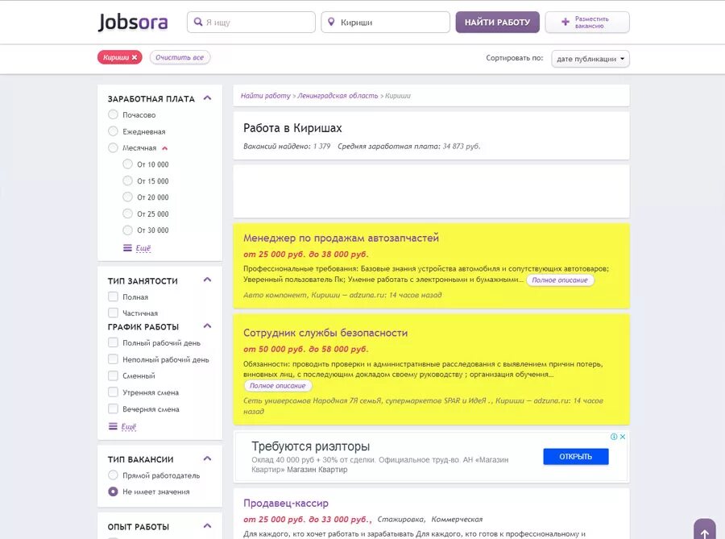Viewport: 725px width, 539px height.
Task: Remove the Кириши filter tag
Action: [x=135, y=57]
